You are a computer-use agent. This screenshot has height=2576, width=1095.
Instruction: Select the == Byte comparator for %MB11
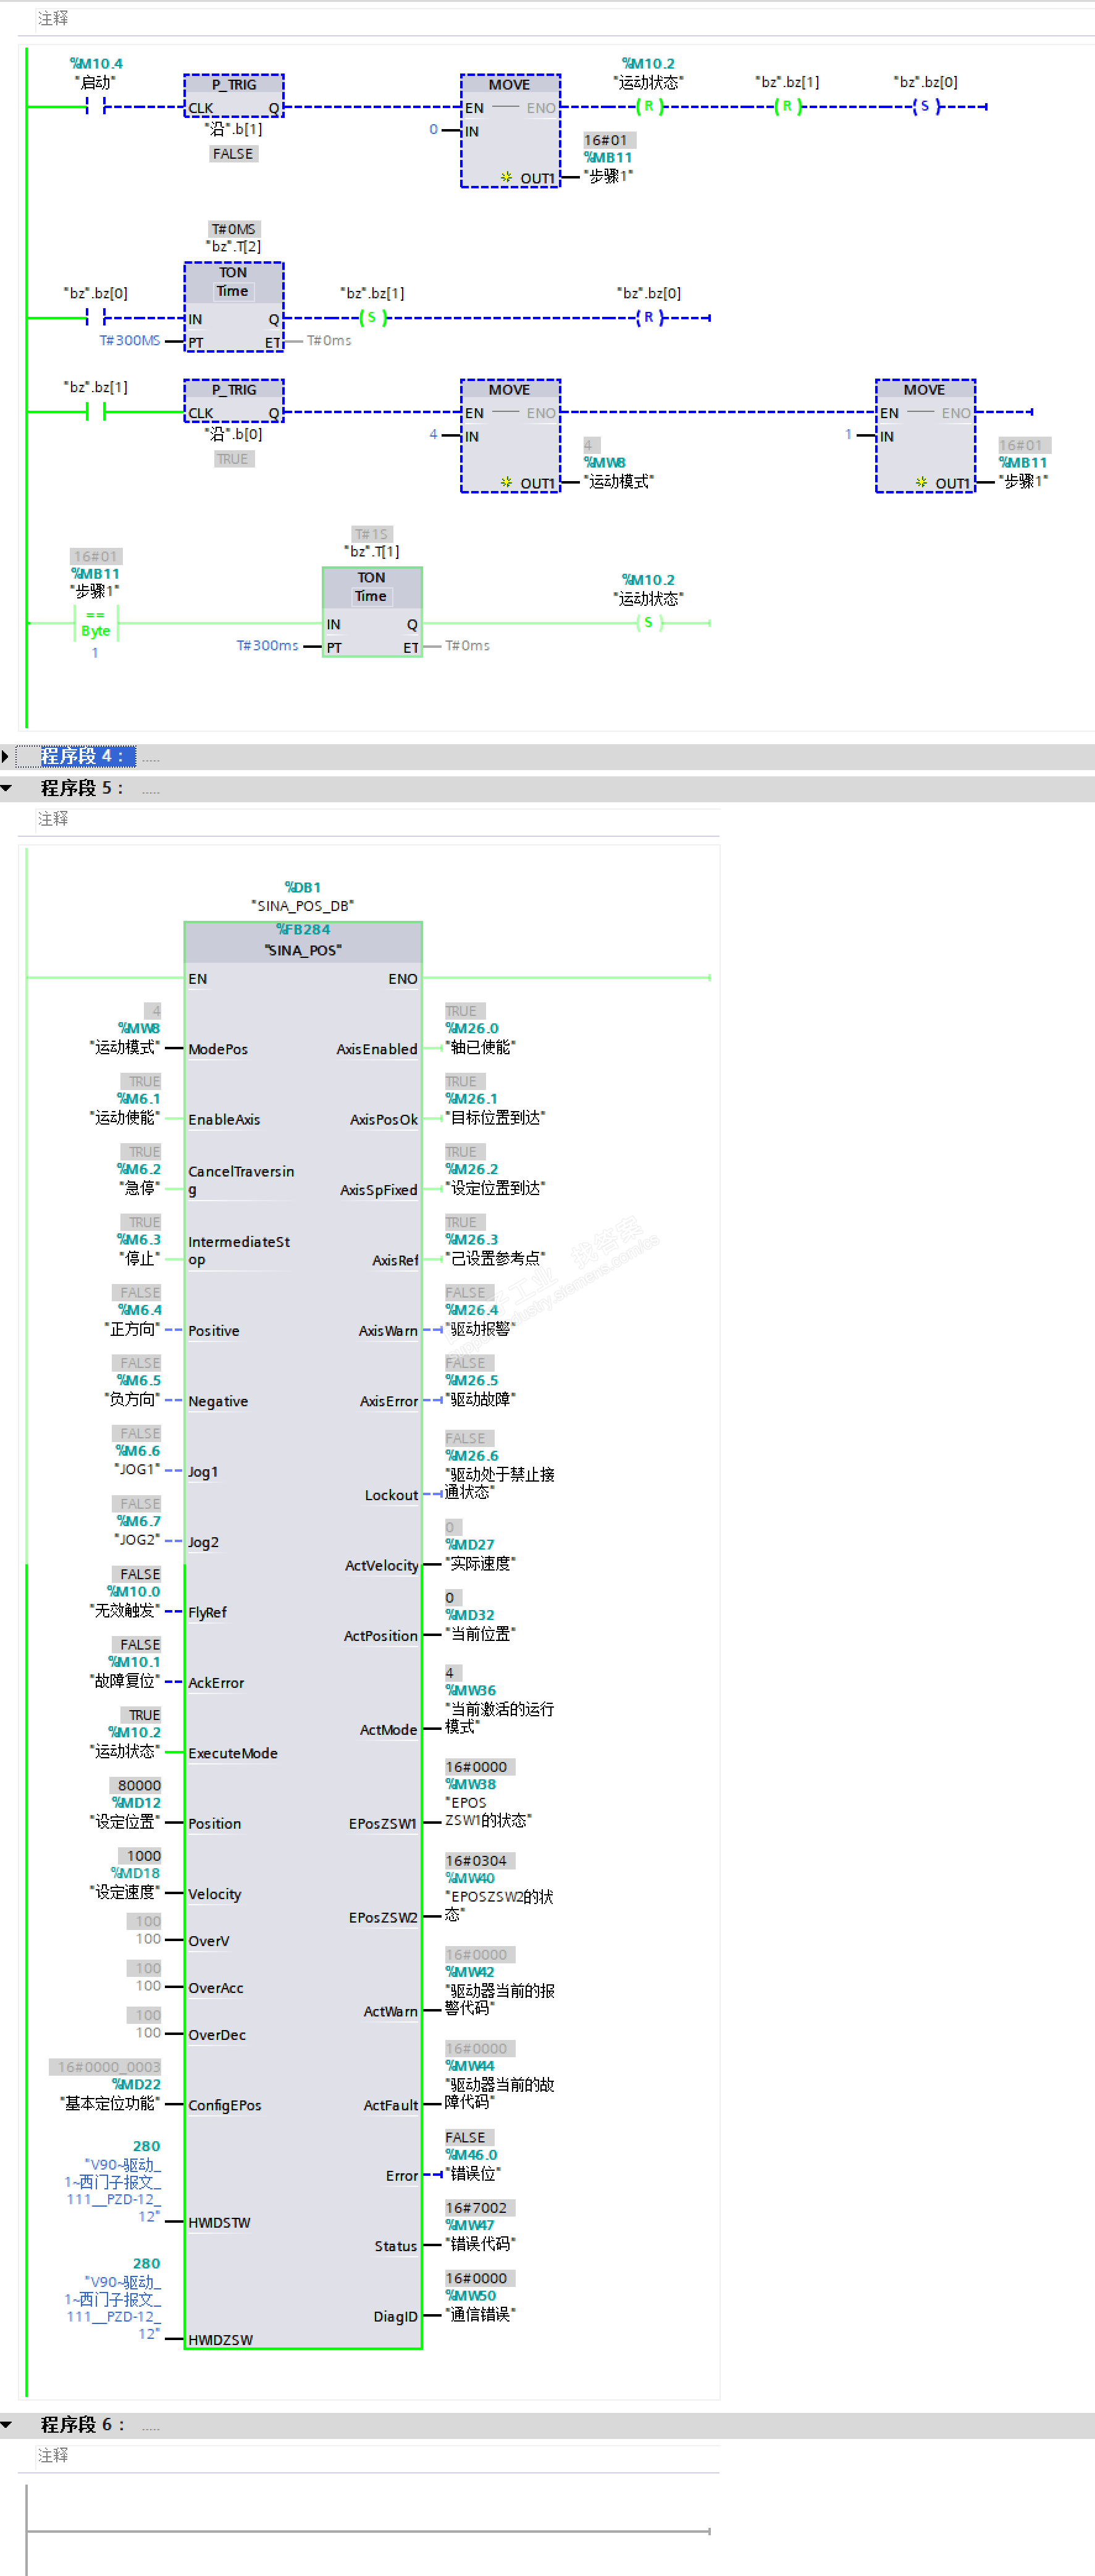coord(95,622)
